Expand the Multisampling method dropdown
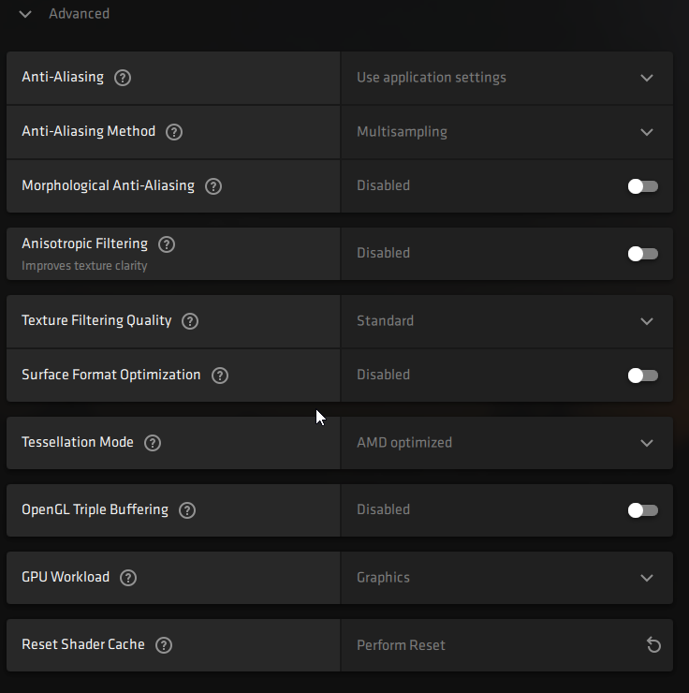The height and width of the screenshot is (693, 689). click(506, 132)
